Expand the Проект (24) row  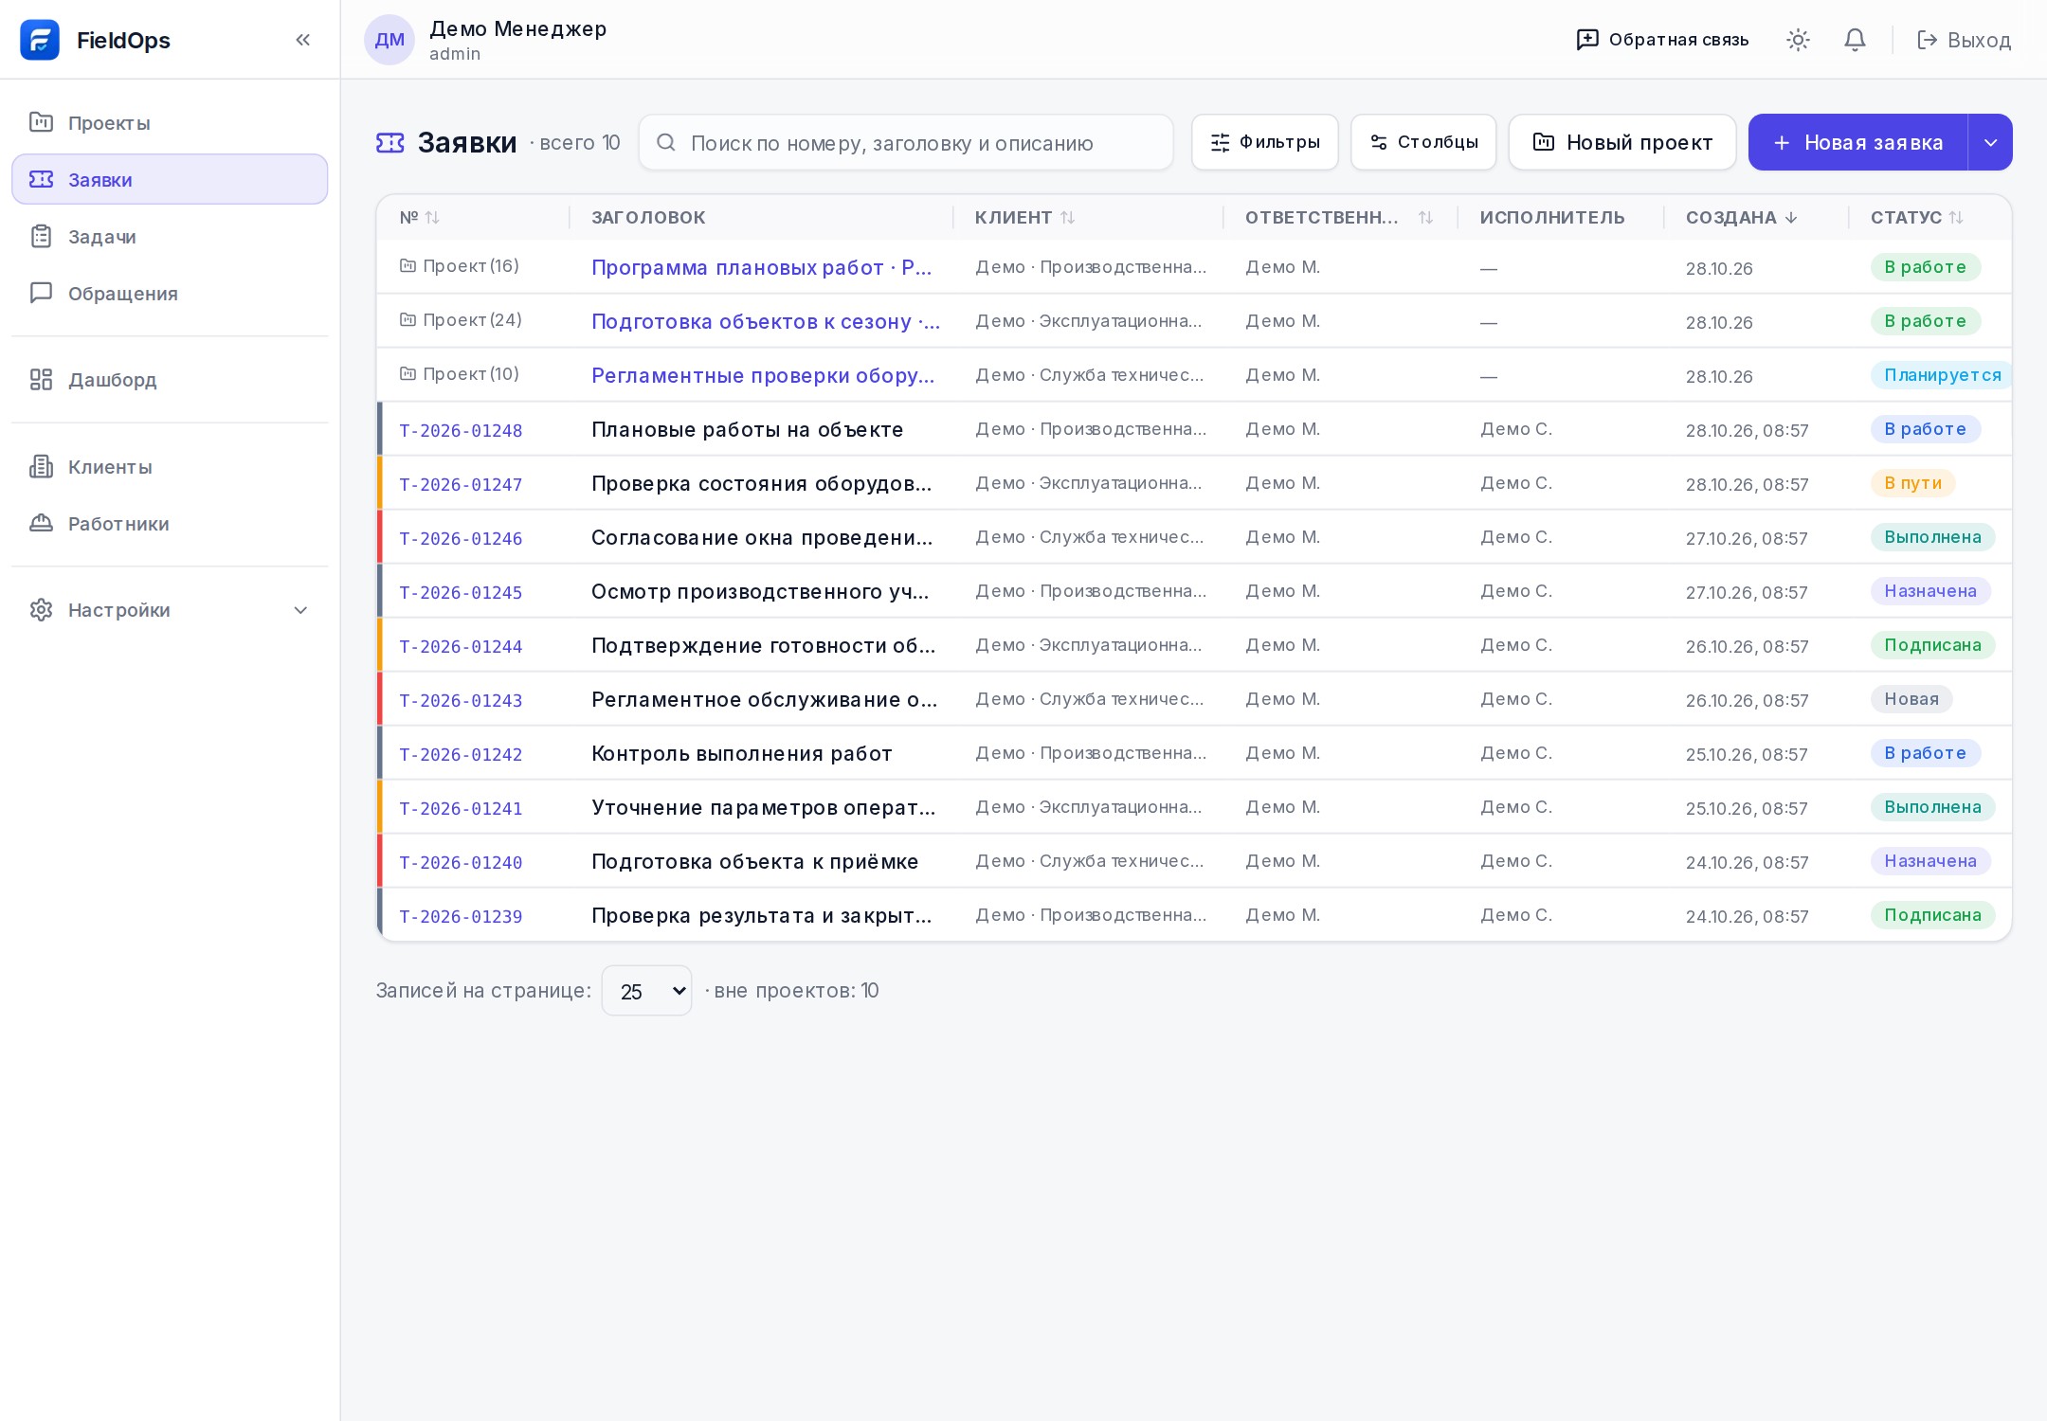coord(461,320)
